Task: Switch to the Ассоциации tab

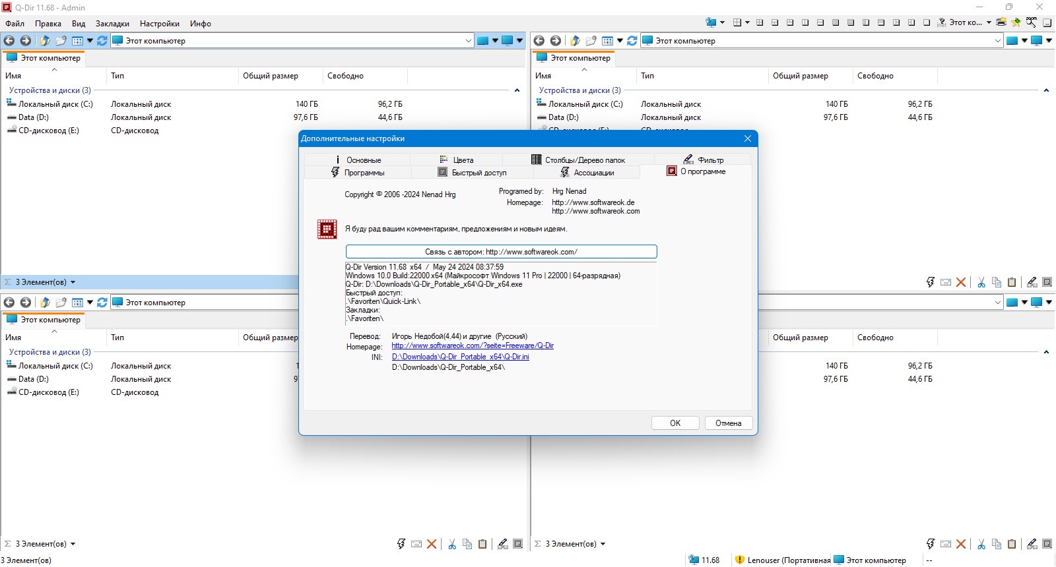Action: (587, 172)
